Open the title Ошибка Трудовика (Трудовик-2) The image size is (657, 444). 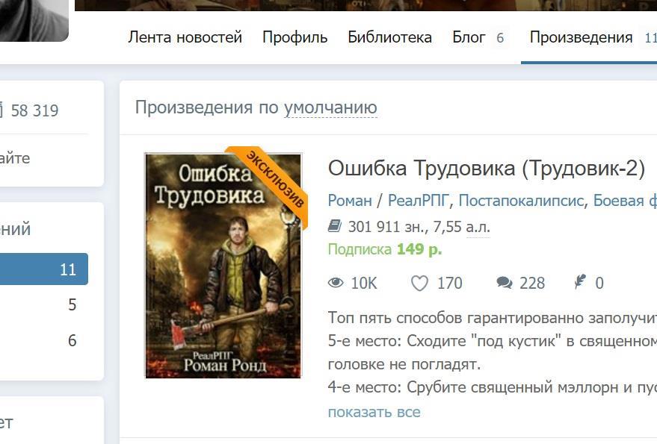[x=487, y=168]
